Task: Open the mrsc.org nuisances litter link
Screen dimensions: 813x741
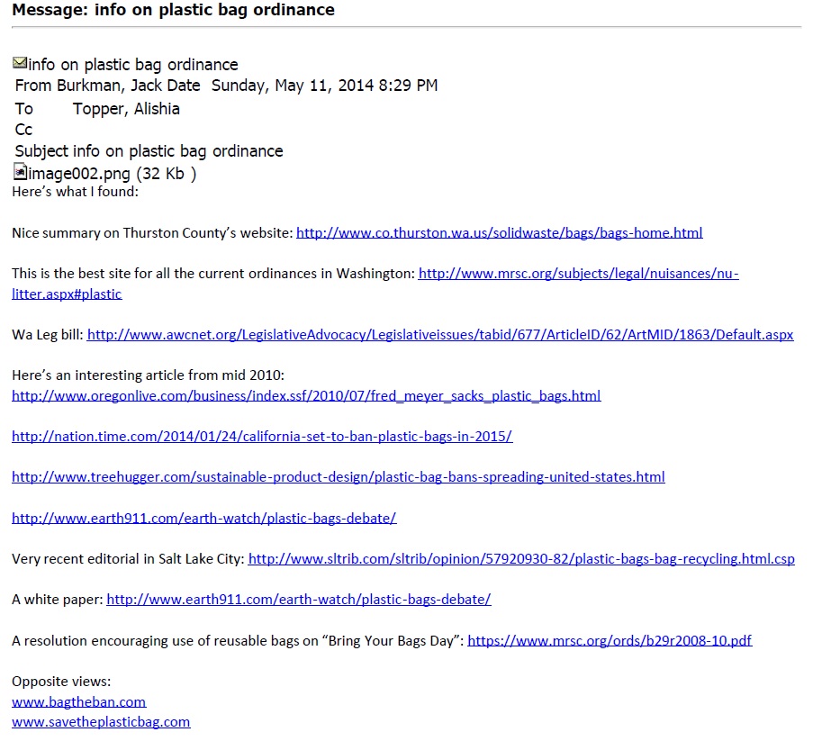Action: (578, 274)
